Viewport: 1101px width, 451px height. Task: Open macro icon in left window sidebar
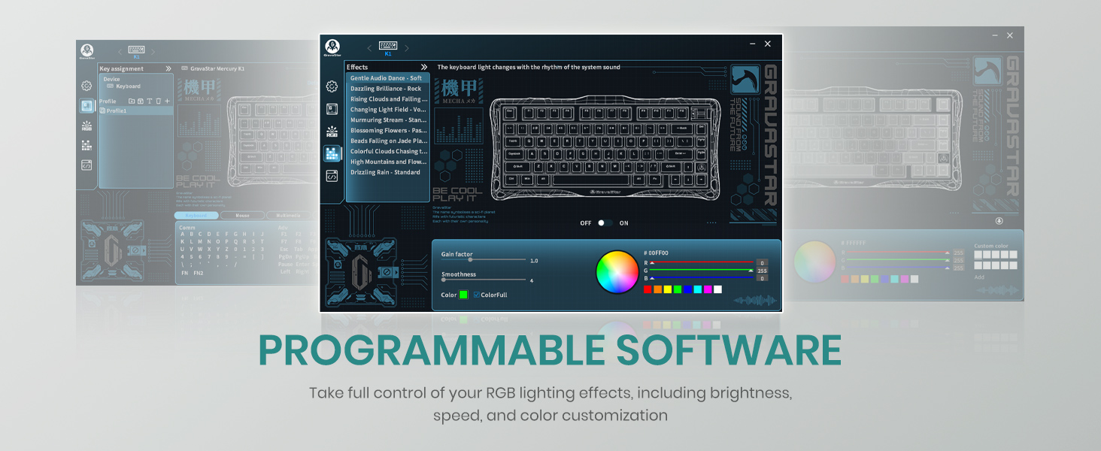click(x=86, y=165)
